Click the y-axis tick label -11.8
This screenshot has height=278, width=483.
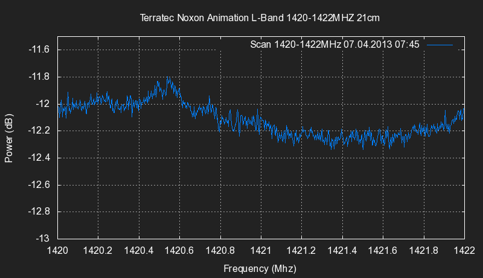(x=39, y=76)
